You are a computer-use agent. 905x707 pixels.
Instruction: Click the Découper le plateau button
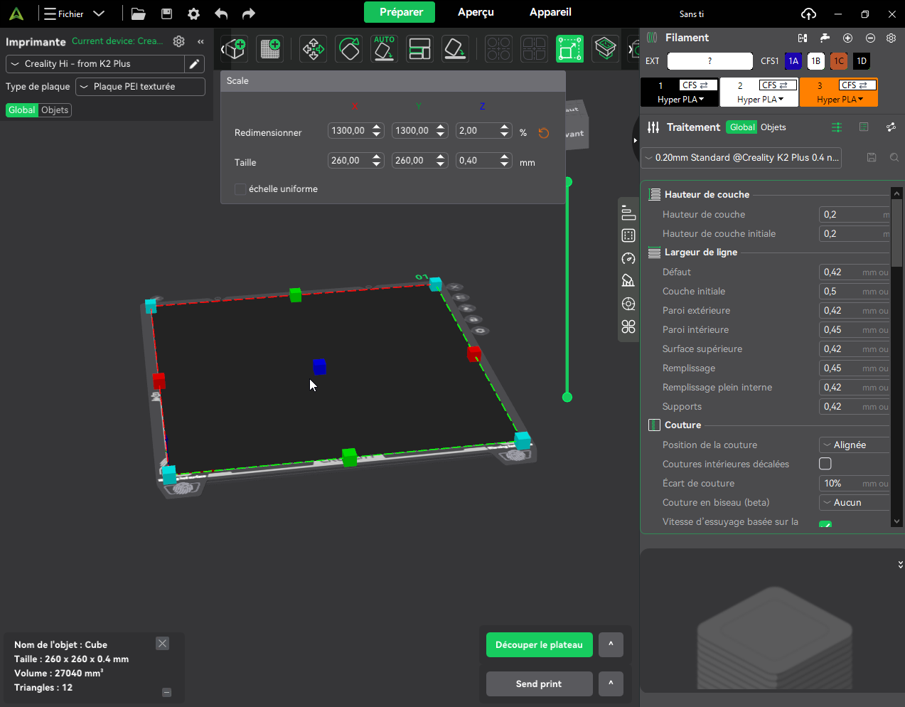click(x=539, y=645)
